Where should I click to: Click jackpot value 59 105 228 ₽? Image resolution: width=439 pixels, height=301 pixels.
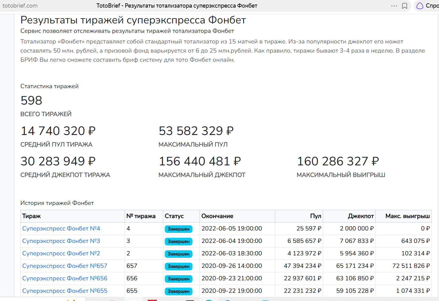pos(355,291)
